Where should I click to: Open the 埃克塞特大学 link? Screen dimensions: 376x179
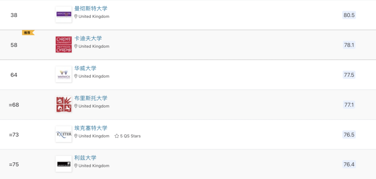pyautogui.click(x=91, y=128)
